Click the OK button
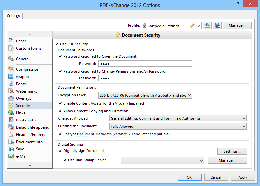Image resolution: width=260 pixels, height=186 pixels. 189,177
